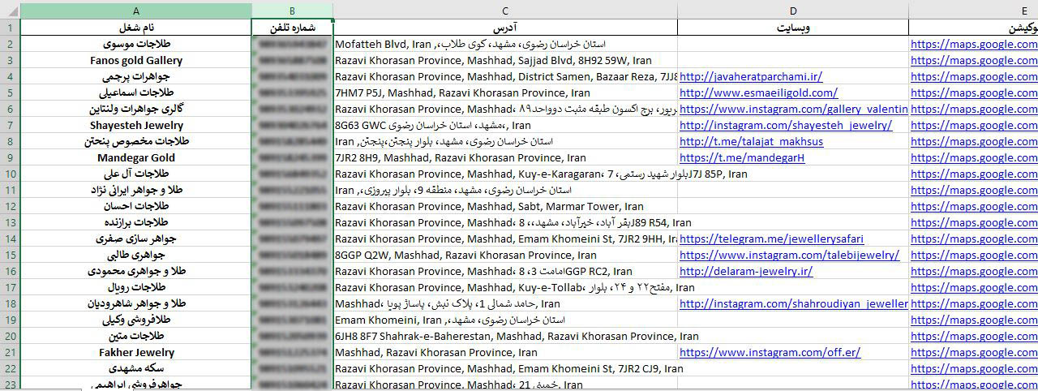Select column B header above phone numbers

pyautogui.click(x=292, y=11)
